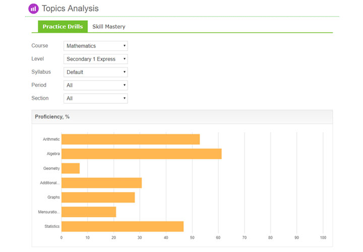Select the Additional topic bar
The image size is (363, 252).
tap(101, 183)
